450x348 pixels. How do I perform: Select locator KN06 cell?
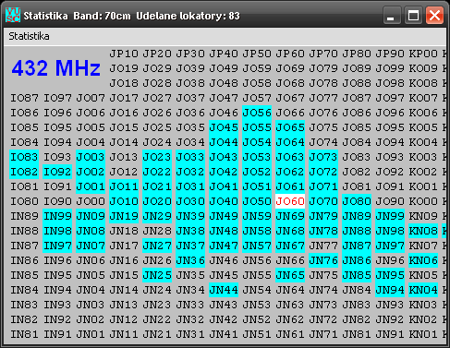pyautogui.click(x=423, y=260)
